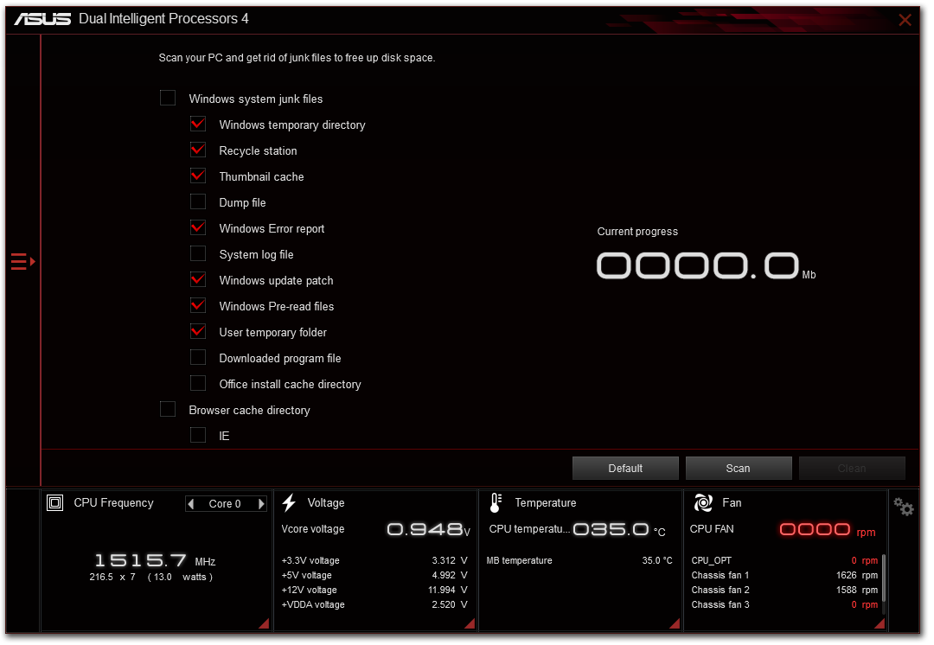Toggle Browser cache directory checkbox
The height and width of the screenshot is (645, 934).
[x=168, y=410]
